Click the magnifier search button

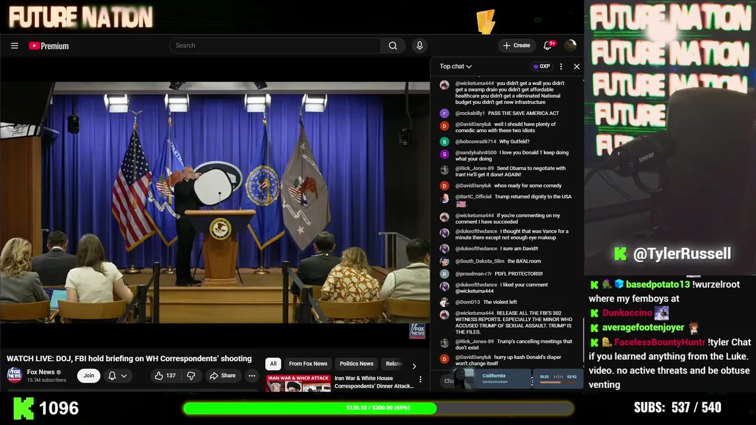(x=393, y=45)
